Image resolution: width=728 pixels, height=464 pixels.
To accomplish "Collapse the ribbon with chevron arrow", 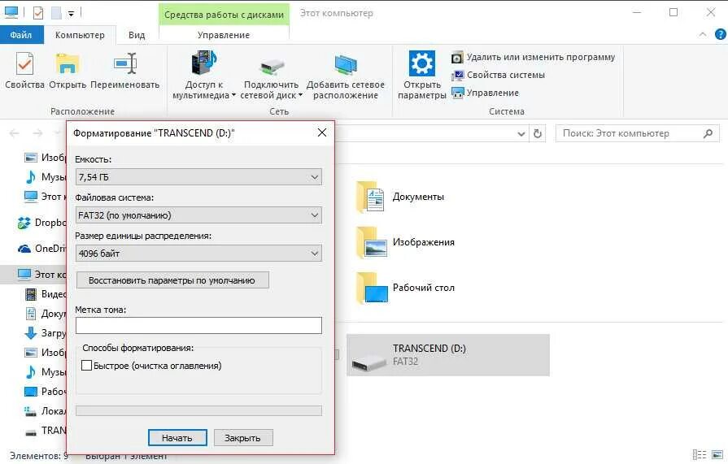I will pyautogui.click(x=703, y=34).
